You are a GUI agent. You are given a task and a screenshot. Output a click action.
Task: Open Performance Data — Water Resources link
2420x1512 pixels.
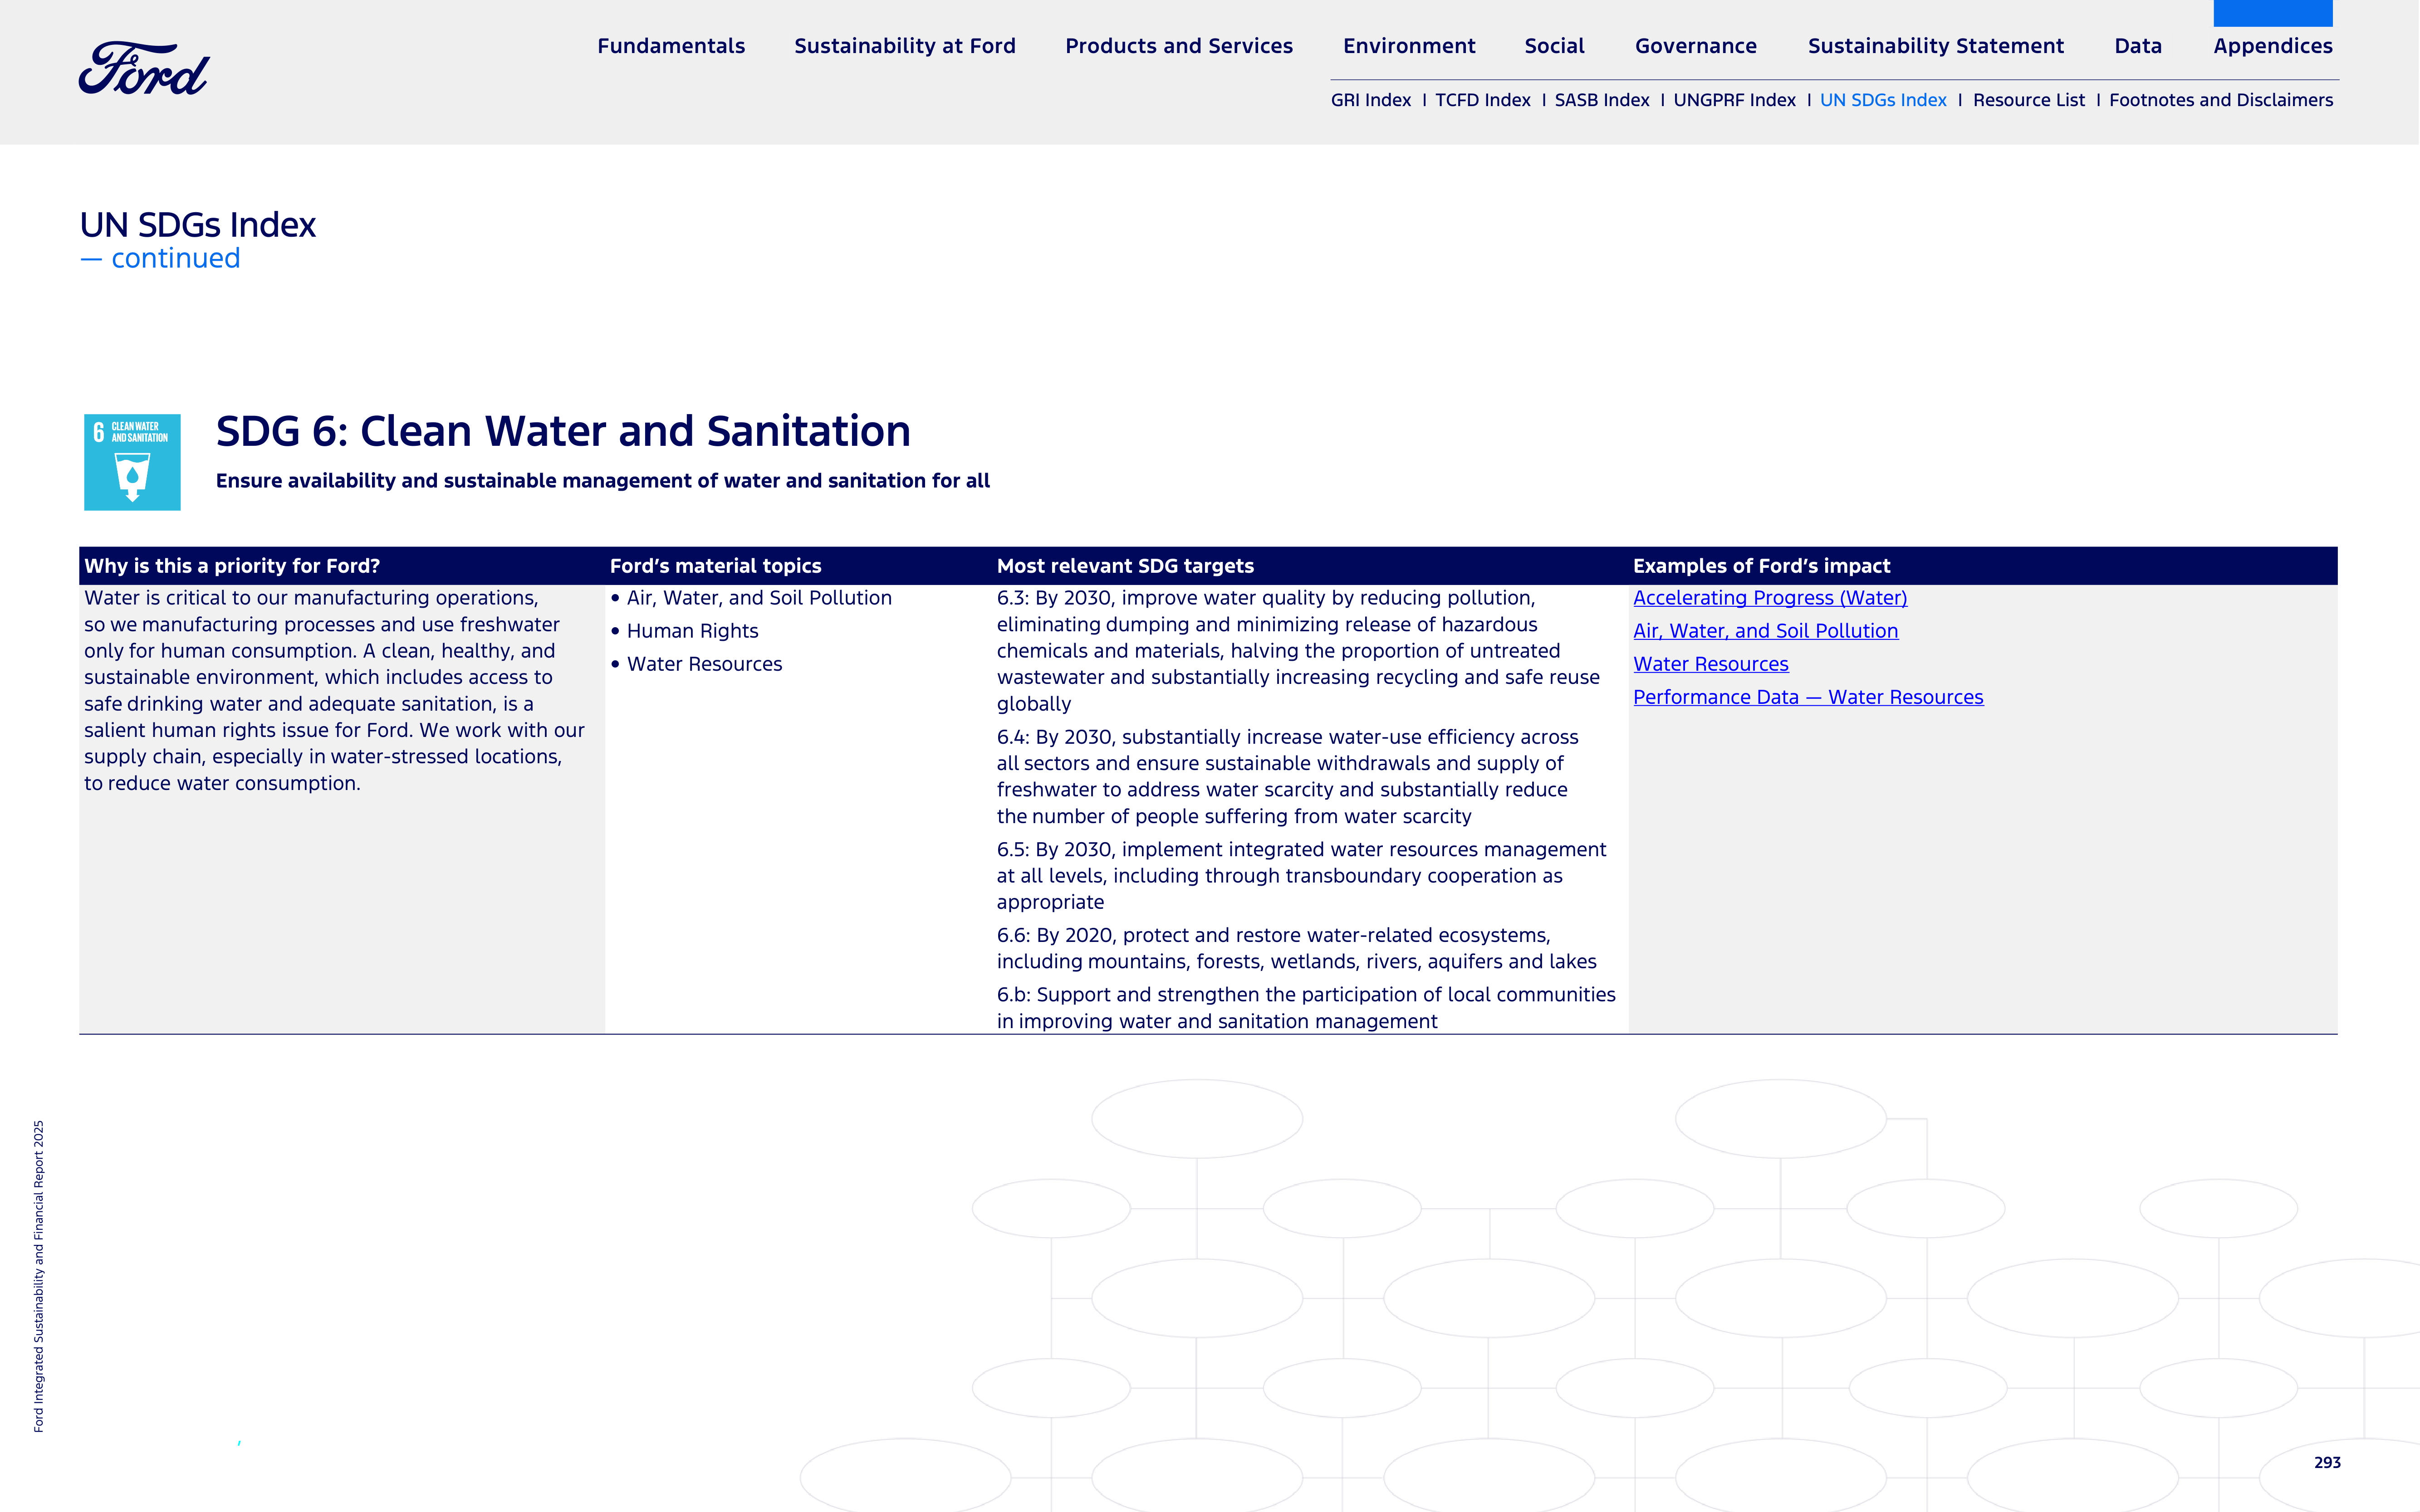click(1808, 697)
